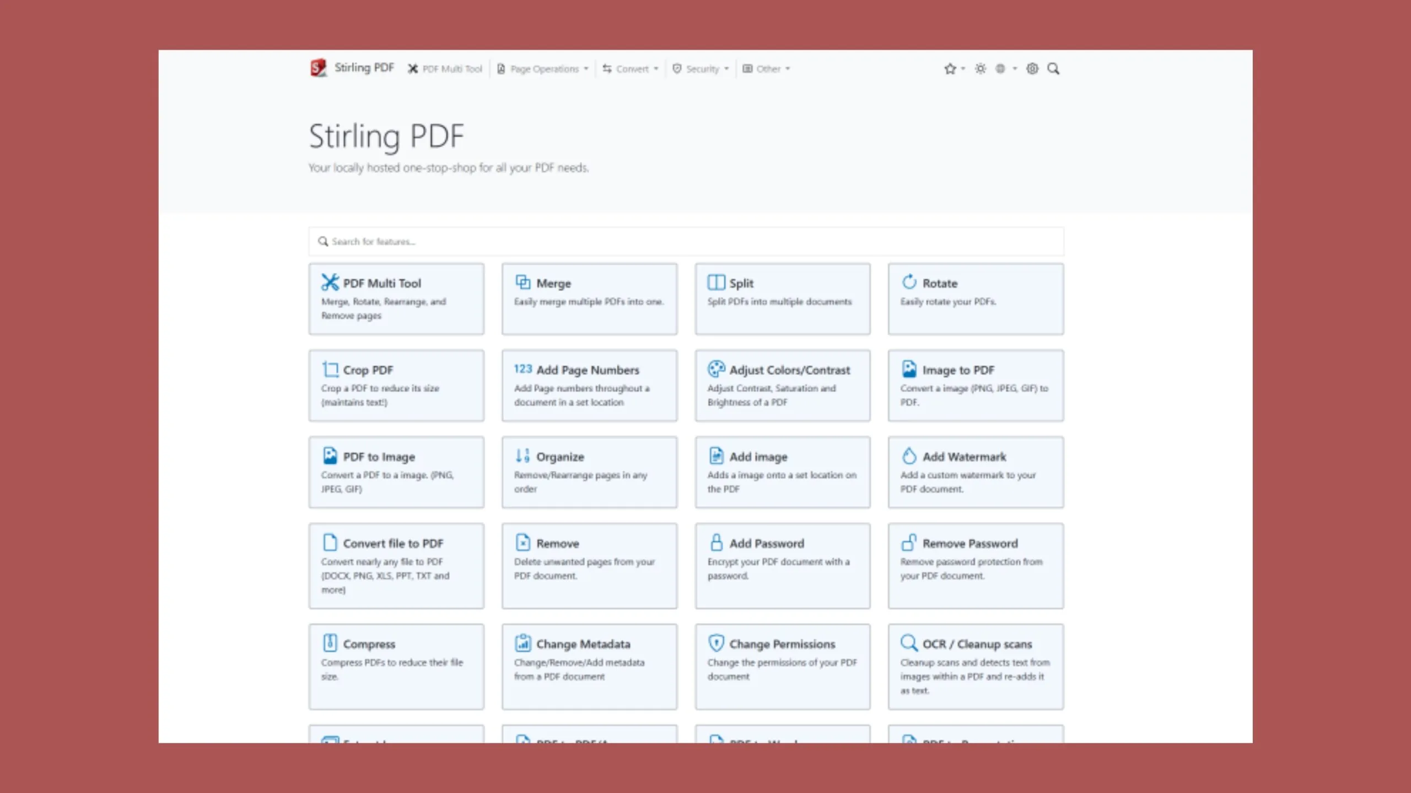Viewport: 1411px width, 793px height.
Task: Click the Split card icon
Action: point(716,283)
